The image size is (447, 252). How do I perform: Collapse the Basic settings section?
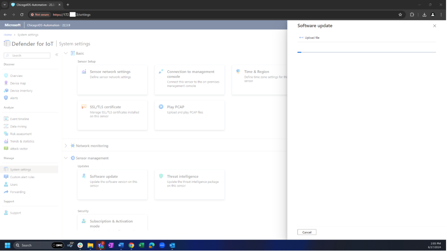pos(66,53)
